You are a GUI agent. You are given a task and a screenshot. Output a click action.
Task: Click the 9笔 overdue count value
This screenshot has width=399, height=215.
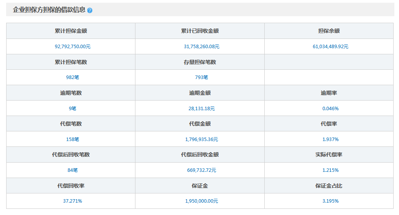(x=73, y=109)
